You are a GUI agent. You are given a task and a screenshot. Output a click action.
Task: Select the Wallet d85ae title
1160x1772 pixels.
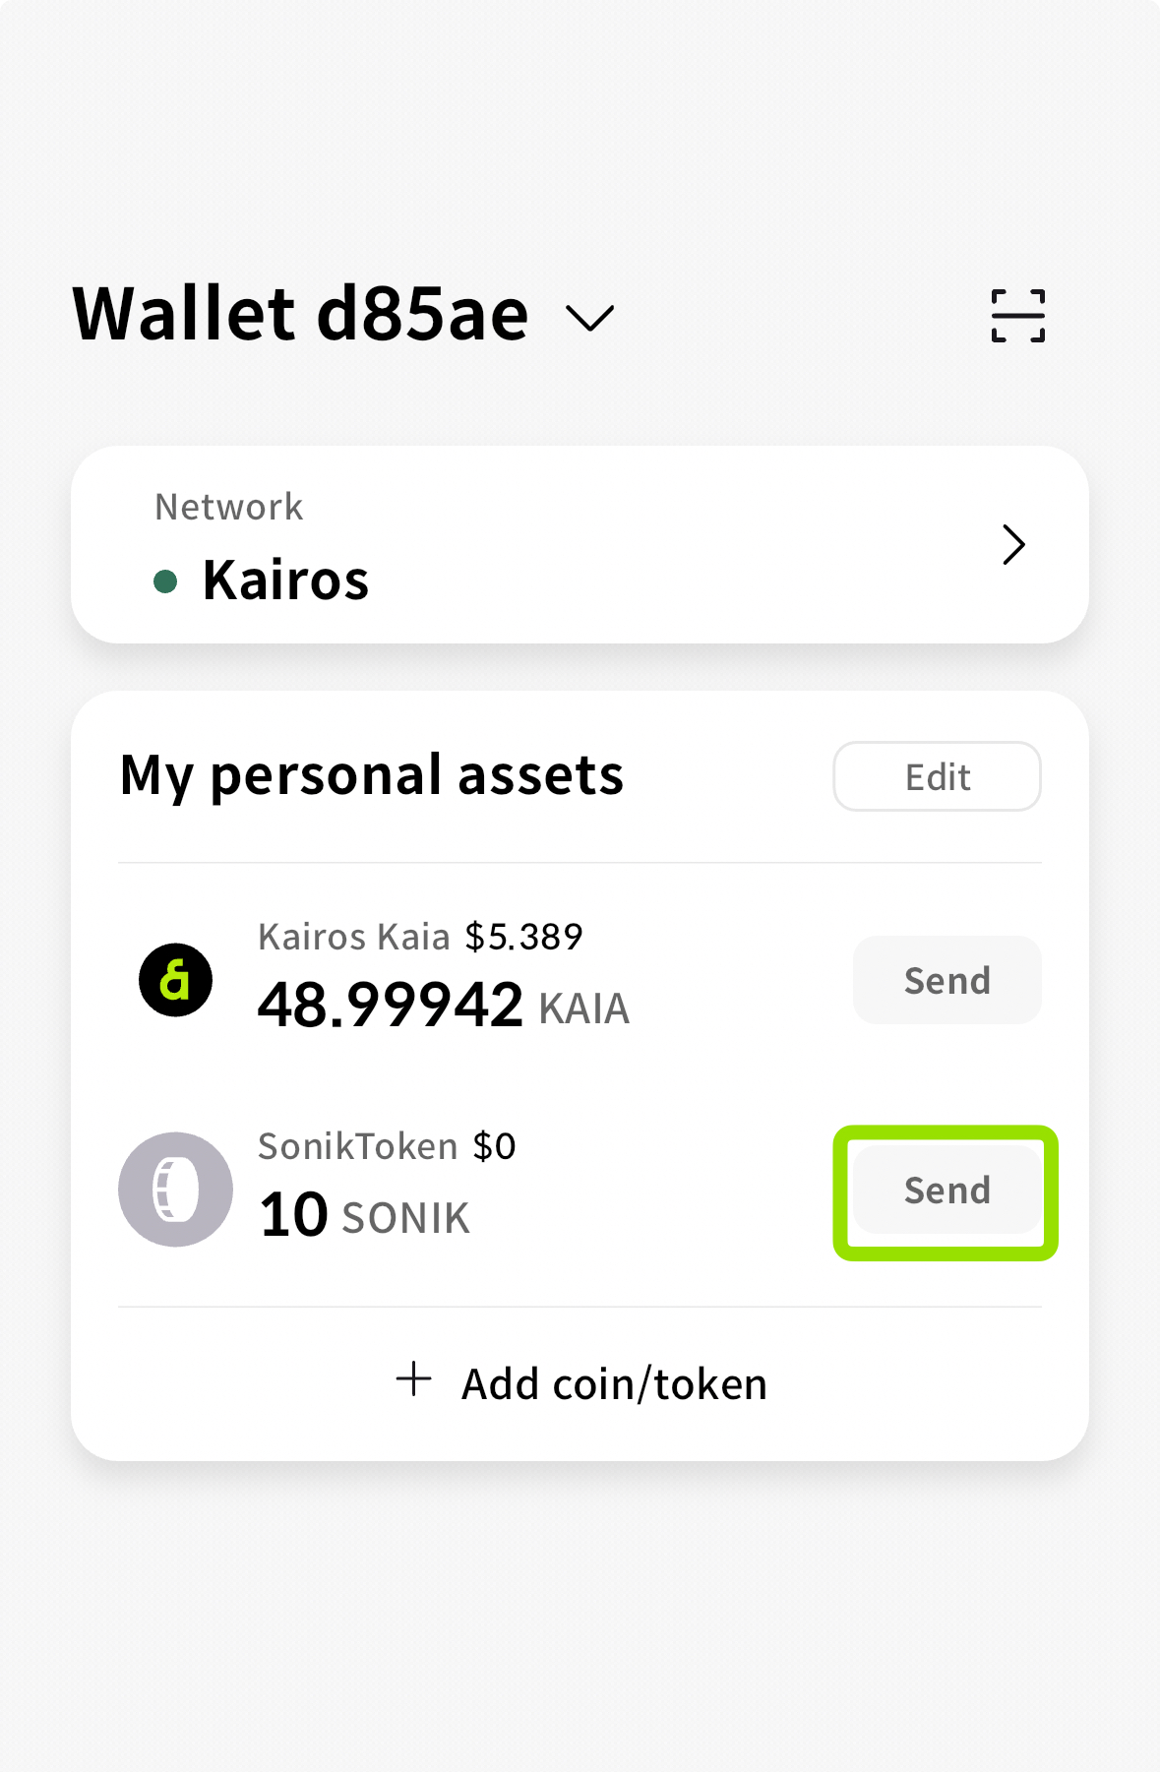(x=301, y=315)
